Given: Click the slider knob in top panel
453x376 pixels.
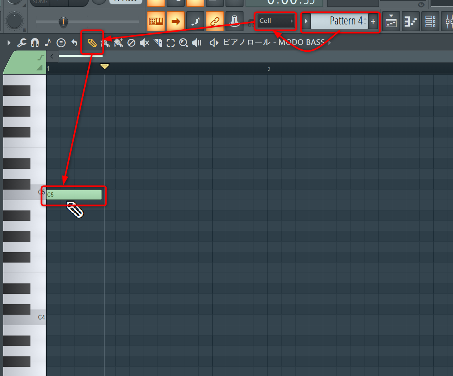Looking at the screenshot, I should tap(63, 21).
